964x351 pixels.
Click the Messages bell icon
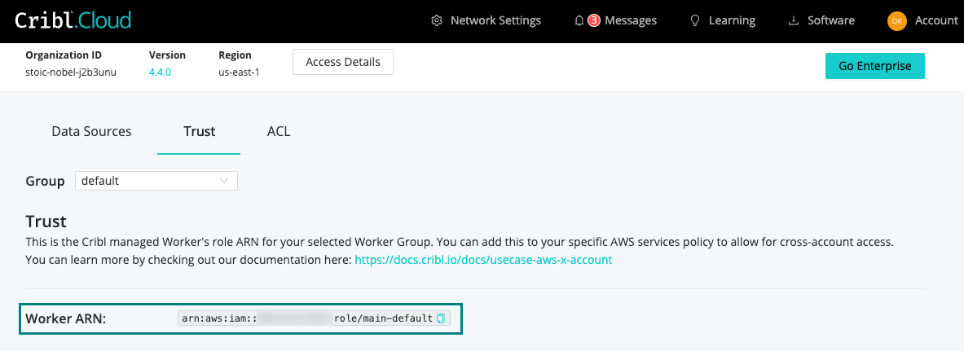[x=579, y=20]
